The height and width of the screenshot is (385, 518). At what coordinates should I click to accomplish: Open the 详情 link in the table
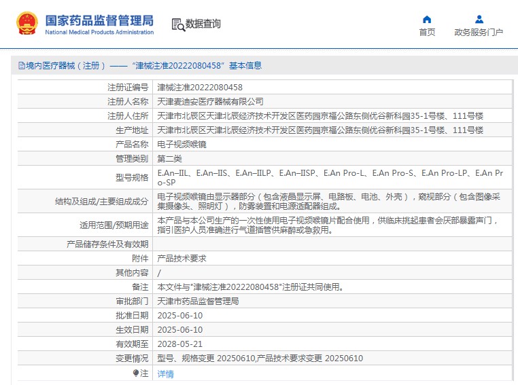click(x=165, y=373)
